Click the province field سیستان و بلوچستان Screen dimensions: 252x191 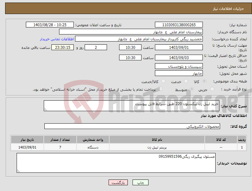179,66
